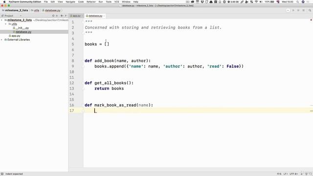
Task: Click cursor position 17:5 in status bar
Action: click(279, 174)
